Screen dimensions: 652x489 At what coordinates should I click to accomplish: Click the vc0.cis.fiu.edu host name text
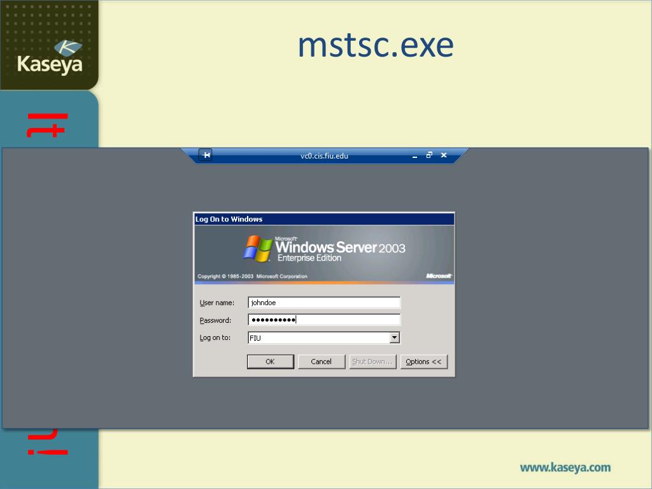click(x=324, y=156)
